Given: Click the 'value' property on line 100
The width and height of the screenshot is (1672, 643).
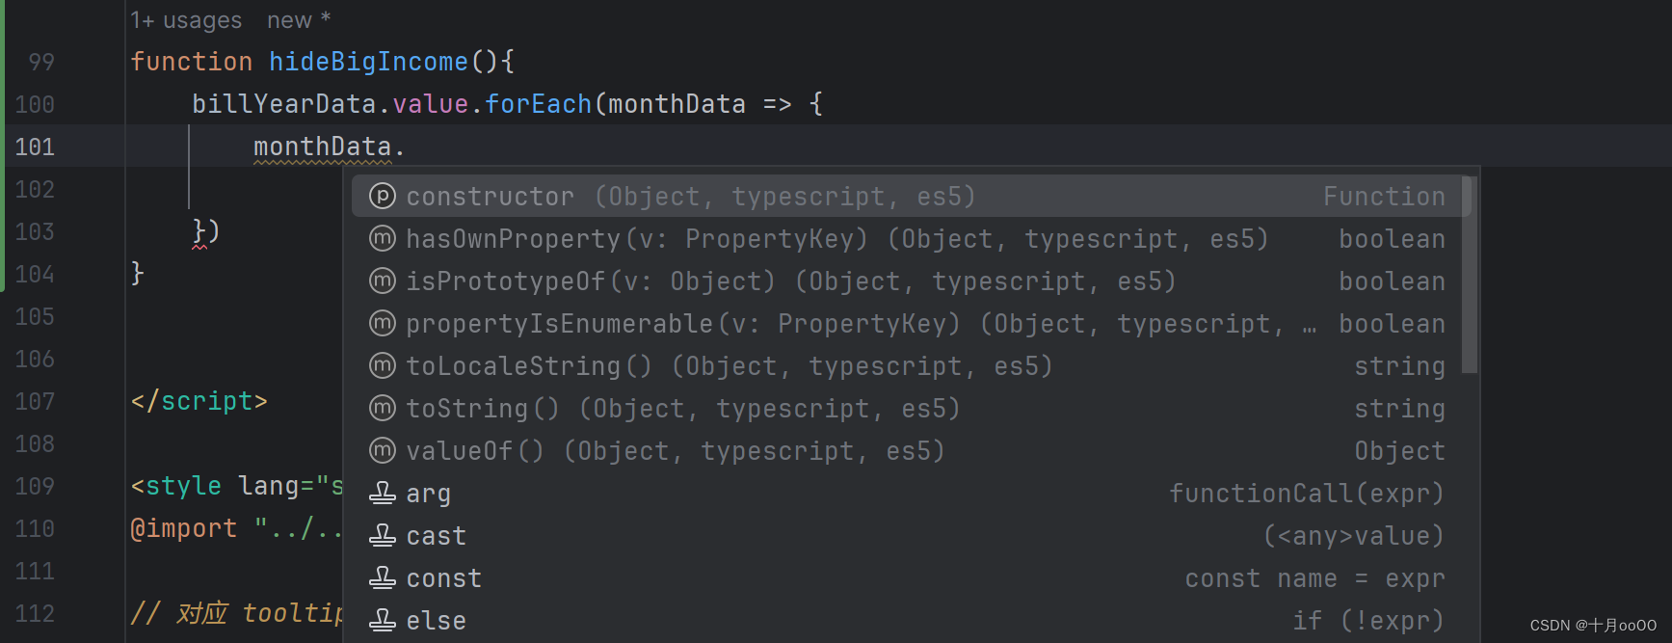Looking at the screenshot, I should coord(430,104).
